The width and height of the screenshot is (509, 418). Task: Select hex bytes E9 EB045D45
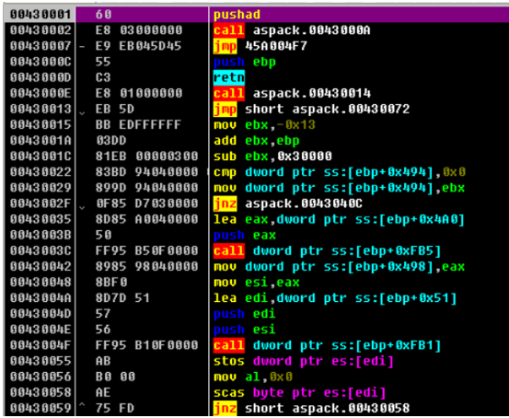pyautogui.click(x=138, y=46)
